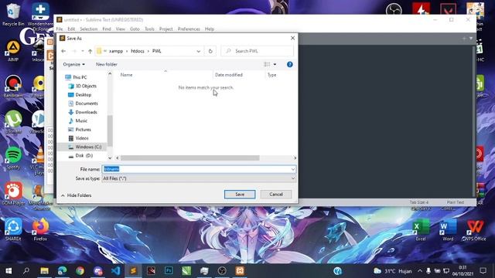Open Excel desktop shortcut
This screenshot has height=278, width=495.
click(421, 230)
